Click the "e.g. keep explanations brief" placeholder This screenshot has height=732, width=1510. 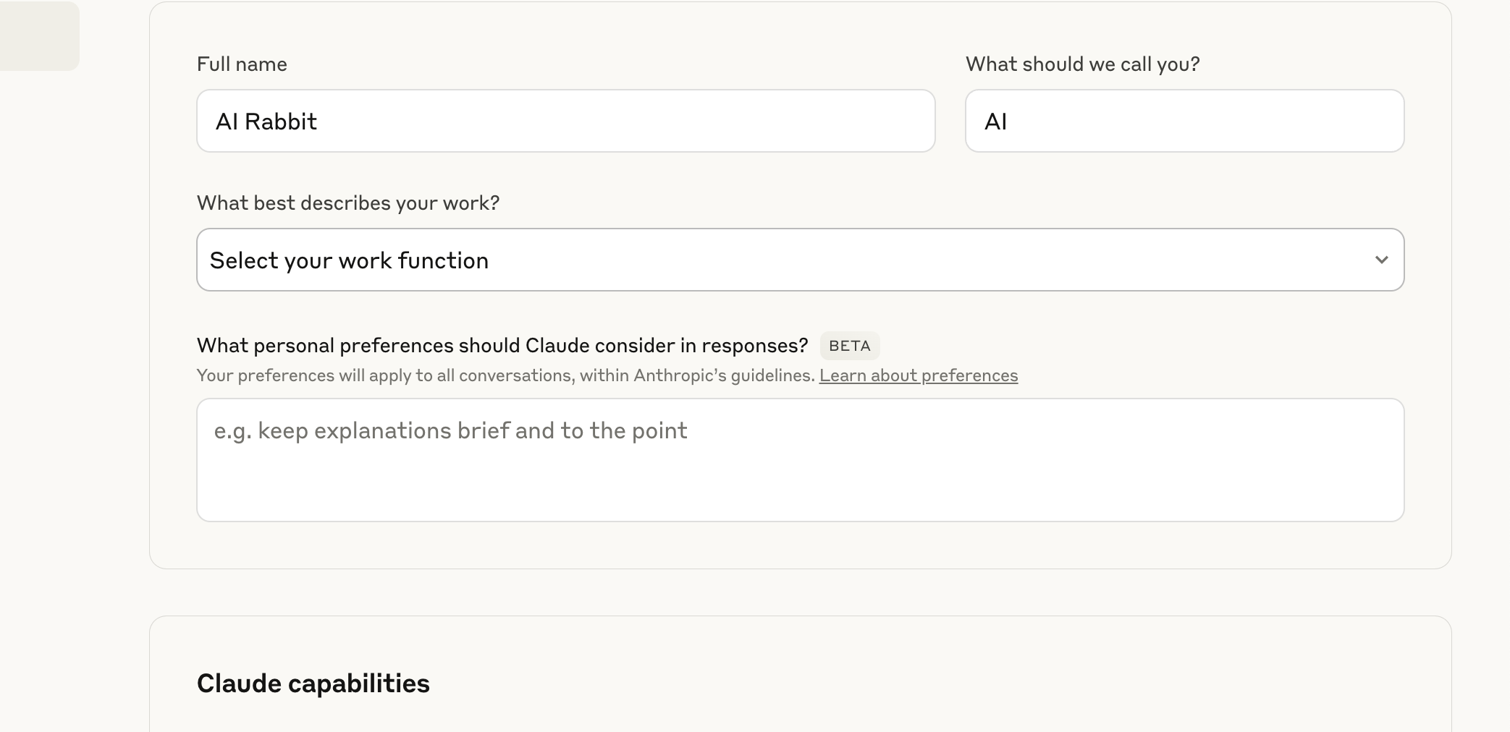(x=450, y=431)
